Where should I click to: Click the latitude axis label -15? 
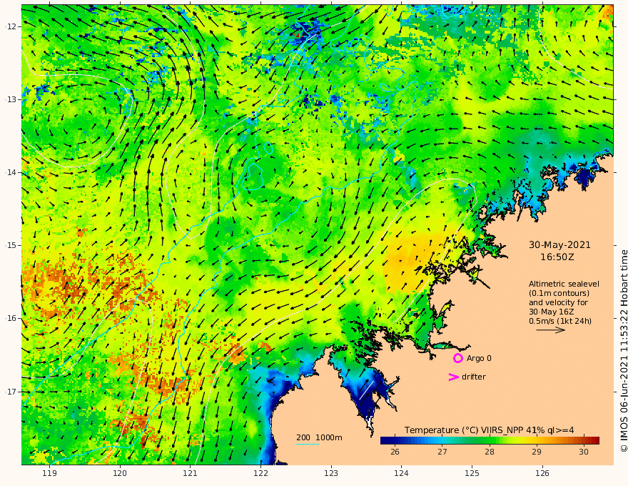[11, 245]
